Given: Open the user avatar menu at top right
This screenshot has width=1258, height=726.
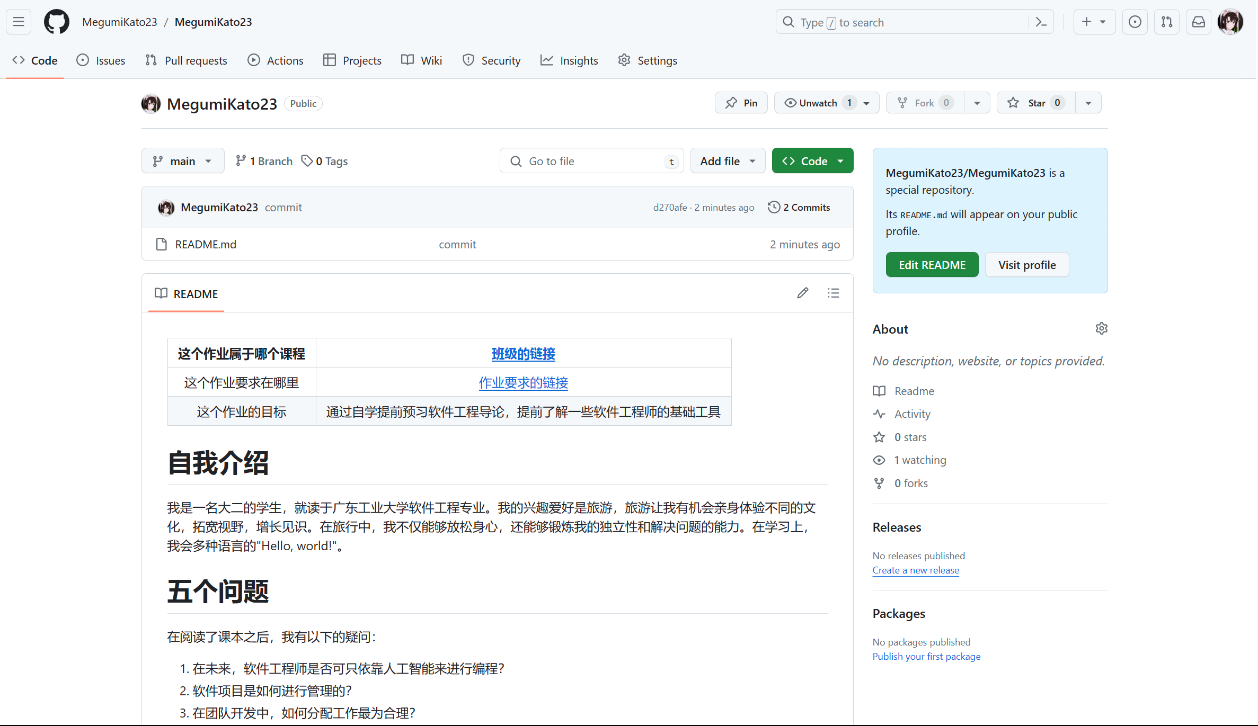Looking at the screenshot, I should click(x=1230, y=22).
